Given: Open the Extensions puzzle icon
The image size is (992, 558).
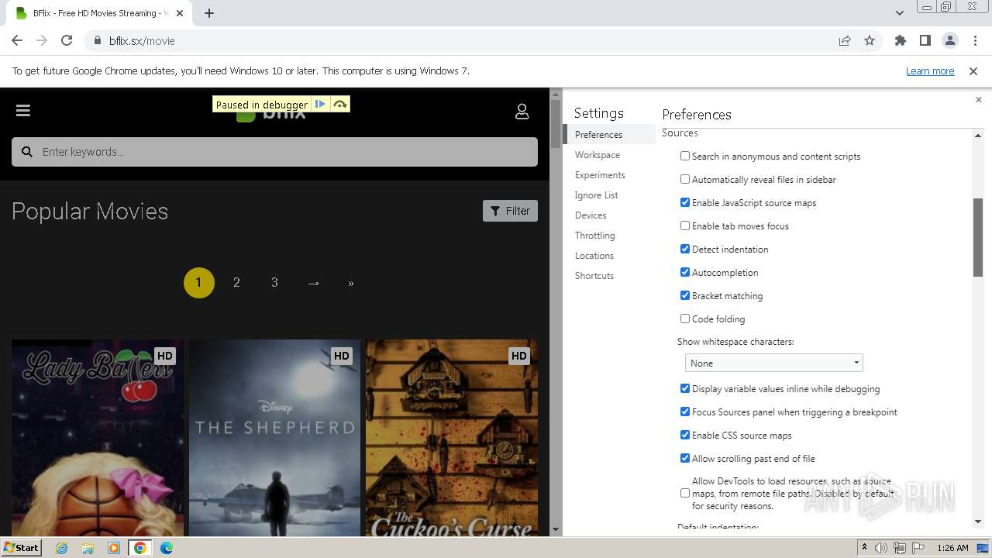Looking at the screenshot, I should (900, 41).
